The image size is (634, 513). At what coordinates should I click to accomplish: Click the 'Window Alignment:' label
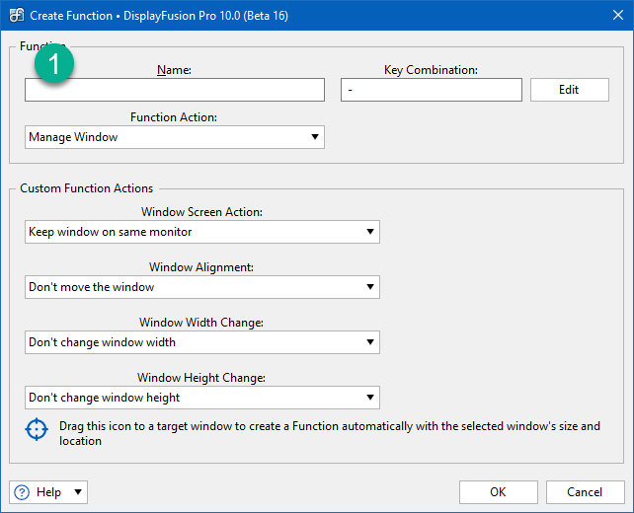(201, 267)
